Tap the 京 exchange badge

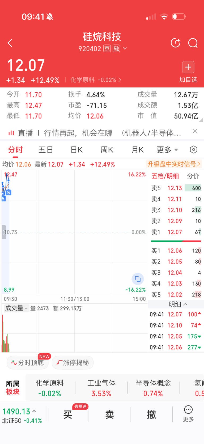[107, 48]
